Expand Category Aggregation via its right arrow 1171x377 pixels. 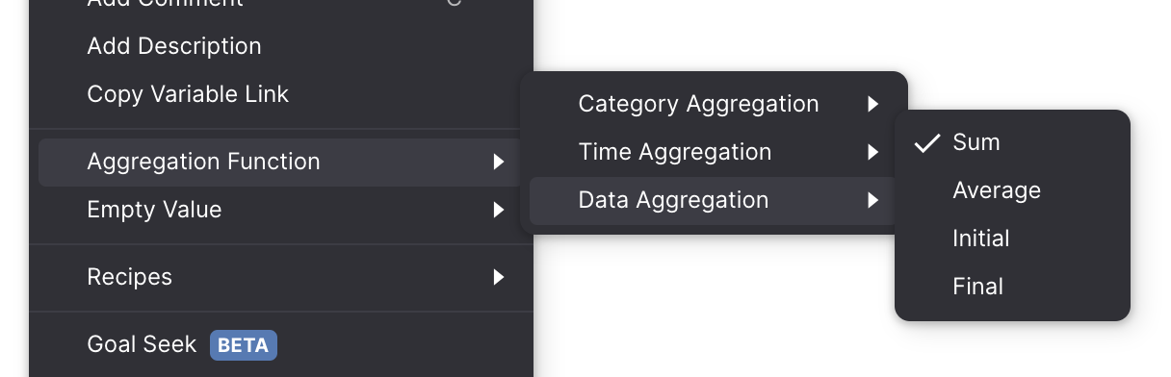coord(872,104)
